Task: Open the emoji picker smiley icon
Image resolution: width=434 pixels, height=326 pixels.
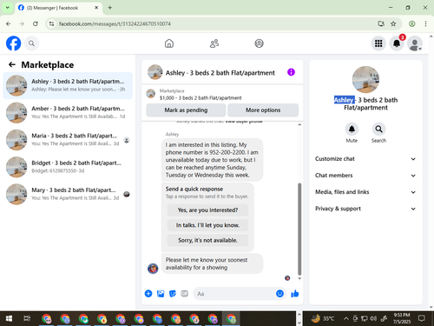Action: pos(279,294)
